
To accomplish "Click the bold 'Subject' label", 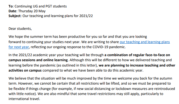I will pyautogui.click(x=14, y=16).
